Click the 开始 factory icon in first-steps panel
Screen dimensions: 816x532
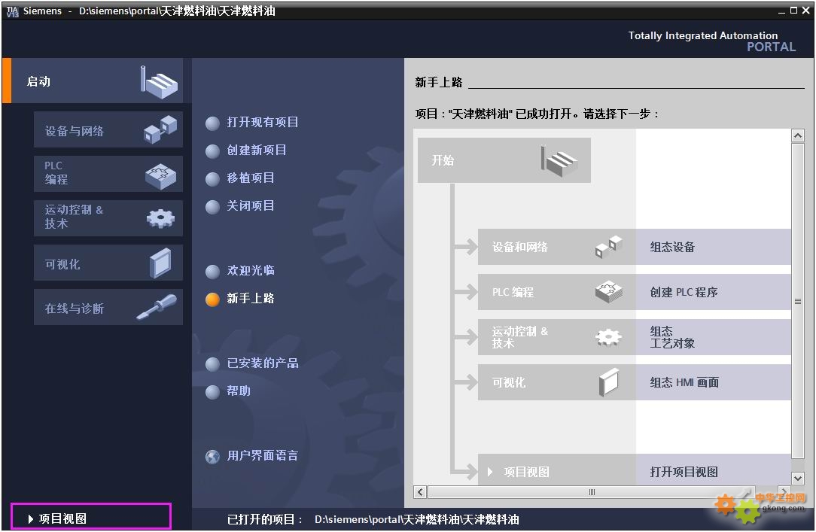click(559, 161)
